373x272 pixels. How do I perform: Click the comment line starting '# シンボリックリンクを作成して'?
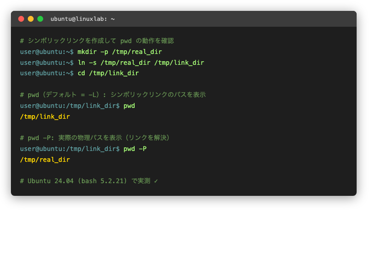(97, 41)
